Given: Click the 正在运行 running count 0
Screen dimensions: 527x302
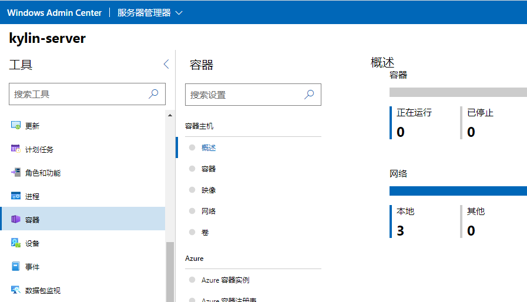Looking at the screenshot, I should pyautogui.click(x=401, y=132).
